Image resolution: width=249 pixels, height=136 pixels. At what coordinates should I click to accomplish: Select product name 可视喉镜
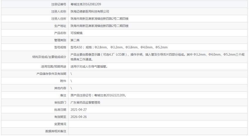[76, 33]
